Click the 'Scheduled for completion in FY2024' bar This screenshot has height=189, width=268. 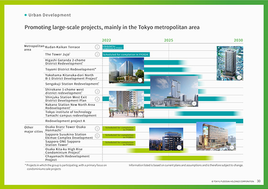(x=126, y=54)
